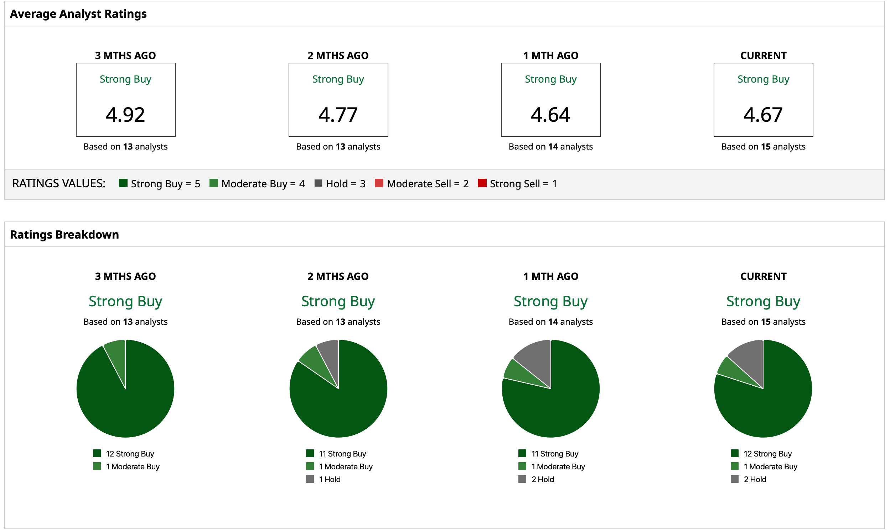
Task: Click the Moderate Buy legend color square
Action: click(214, 183)
